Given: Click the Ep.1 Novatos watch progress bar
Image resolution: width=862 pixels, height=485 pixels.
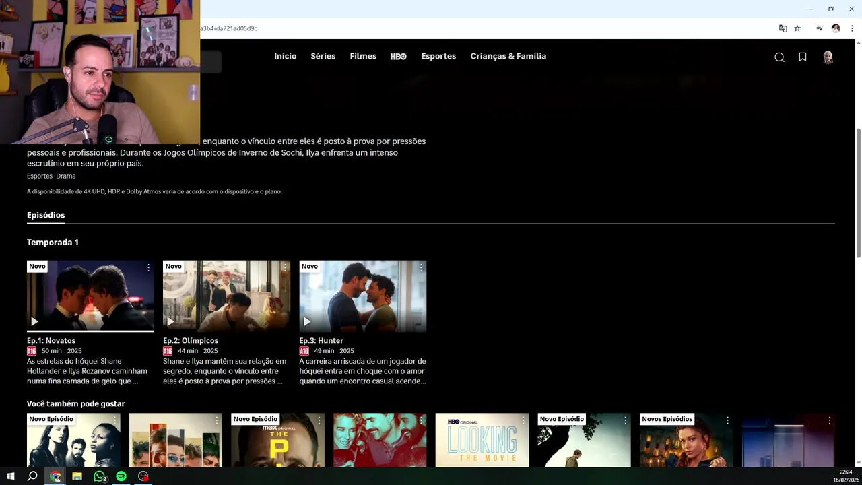Looking at the screenshot, I should click(x=90, y=331).
